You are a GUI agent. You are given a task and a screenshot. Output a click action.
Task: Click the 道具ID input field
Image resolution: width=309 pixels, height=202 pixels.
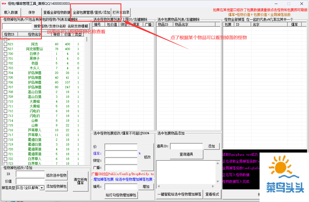[x=187, y=146]
